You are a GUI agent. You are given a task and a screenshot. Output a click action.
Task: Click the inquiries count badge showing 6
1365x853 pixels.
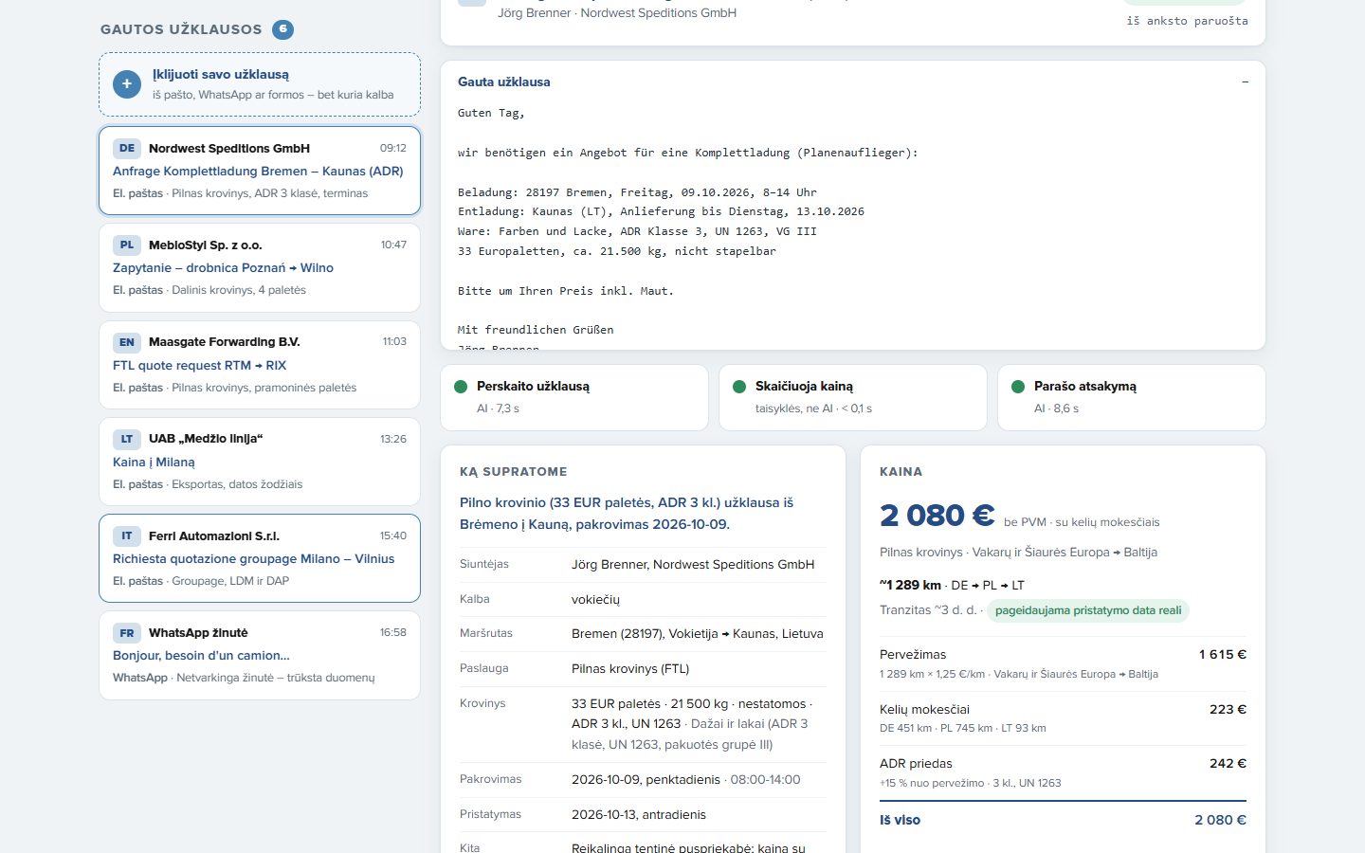click(282, 29)
